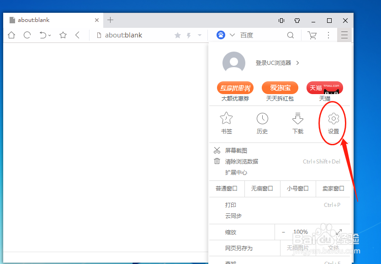The width and height of the screenshot is (381, 264).
Task: Choose 屏幕截图 screenshot menu entry
Action: 280,151
